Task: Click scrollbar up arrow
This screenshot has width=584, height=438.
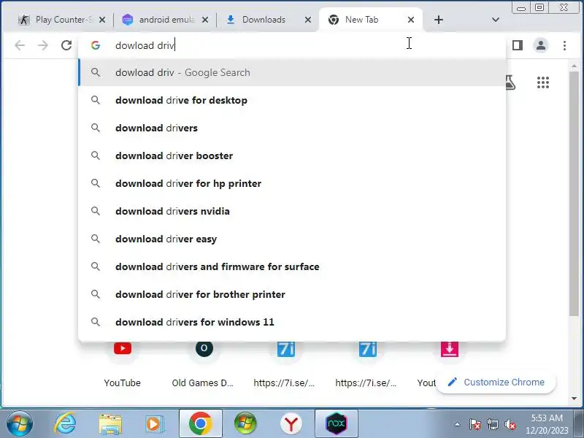Action: click(574, 66)
